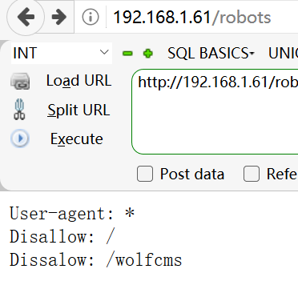Click the User-agent line in page content
The height and width of the screenshot is (297, 298).
click(72, 214)
